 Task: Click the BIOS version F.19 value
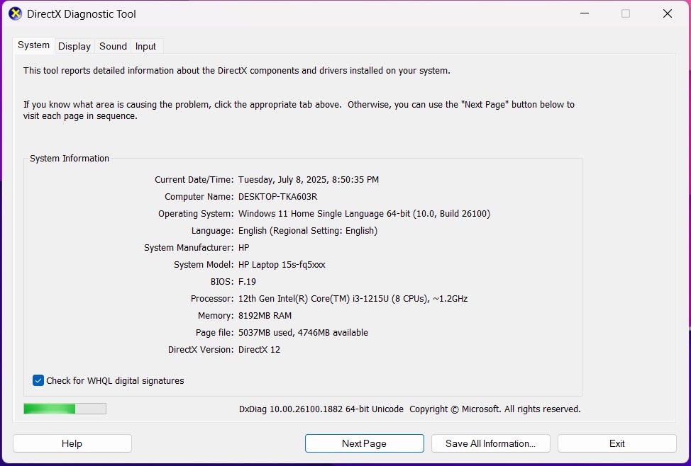click(247, 281)
